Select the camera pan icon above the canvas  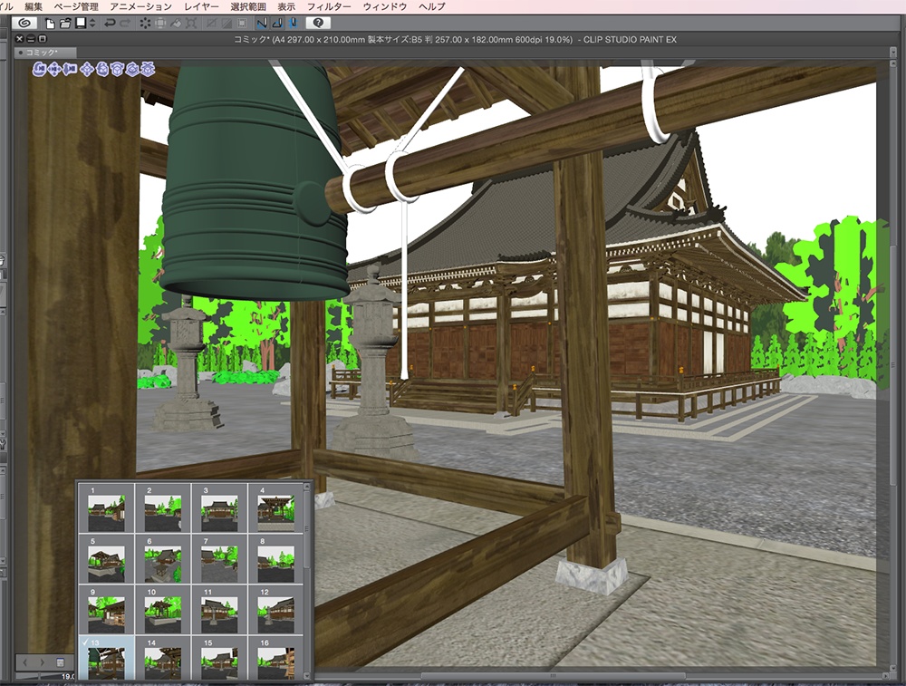point(54,70)
